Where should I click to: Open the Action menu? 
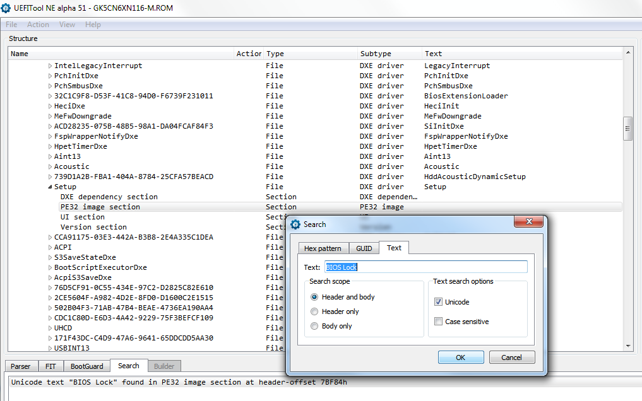click(38, 25)
